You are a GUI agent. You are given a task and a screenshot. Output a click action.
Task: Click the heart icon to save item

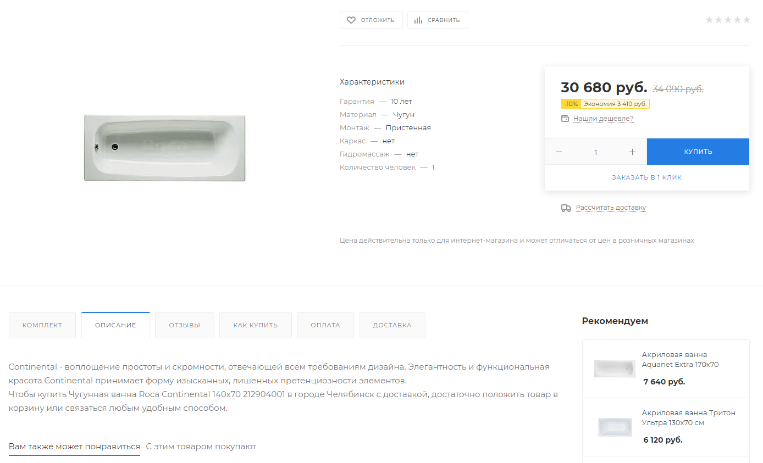click(351, 20)
